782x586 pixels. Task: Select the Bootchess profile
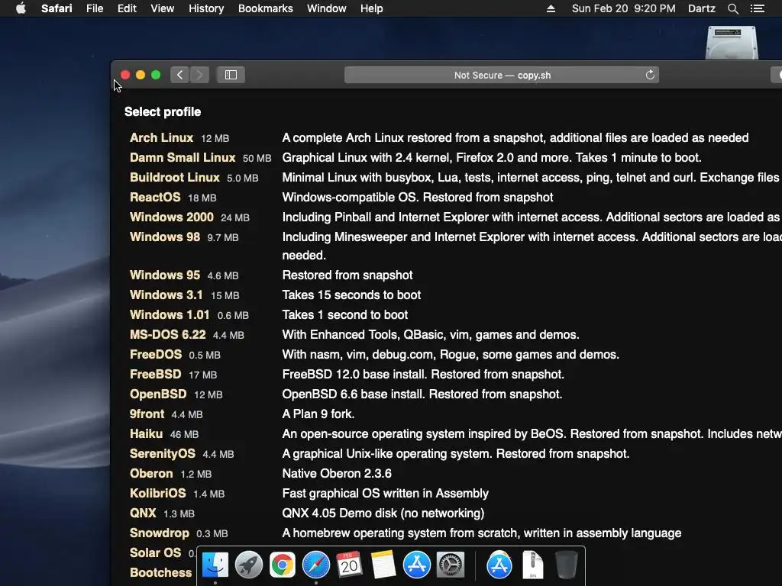160,573
